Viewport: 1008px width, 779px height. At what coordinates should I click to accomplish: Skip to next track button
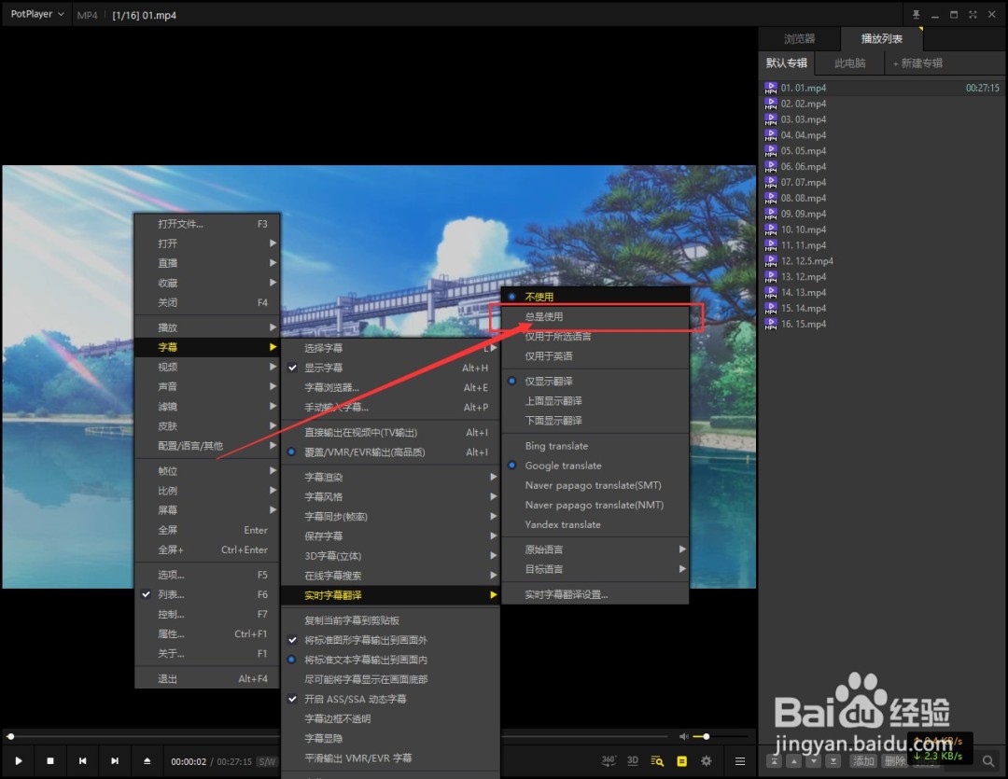coord(115,761)
